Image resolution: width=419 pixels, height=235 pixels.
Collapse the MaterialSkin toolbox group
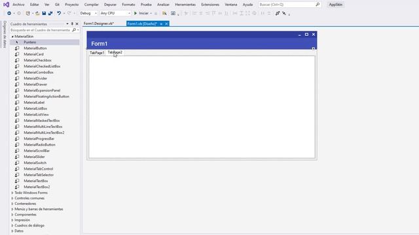pos(12,37)
